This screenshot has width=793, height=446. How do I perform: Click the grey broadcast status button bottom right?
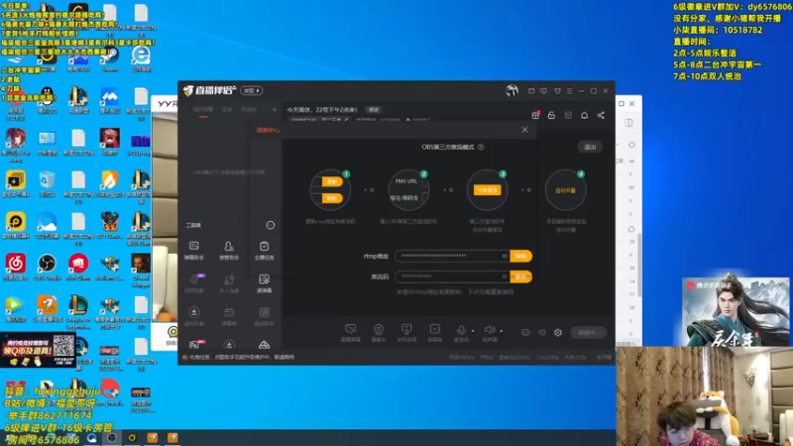pyautogui.click(x=588, y=333)
